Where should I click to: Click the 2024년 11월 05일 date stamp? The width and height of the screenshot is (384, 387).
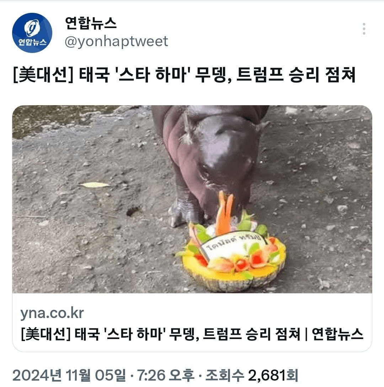click(x=69, y=375)
